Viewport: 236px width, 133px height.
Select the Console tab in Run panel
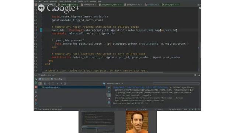tap(44, 79)
